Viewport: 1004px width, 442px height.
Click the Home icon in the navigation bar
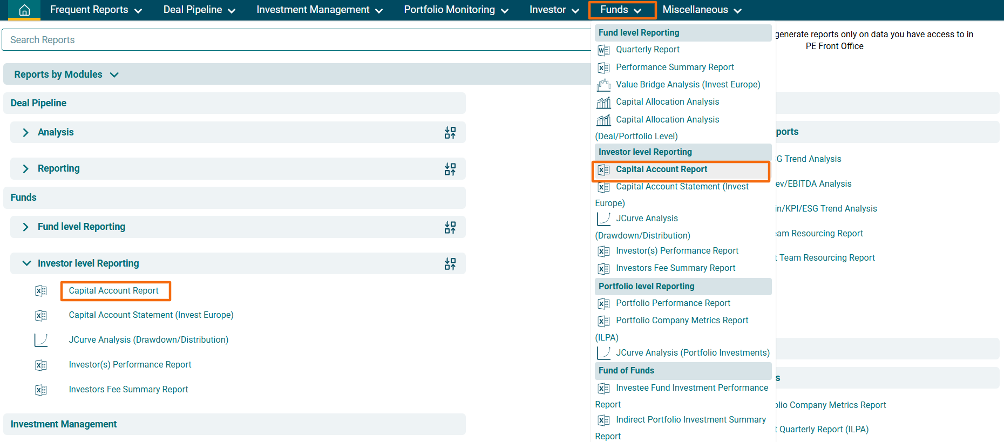[24, 10]
